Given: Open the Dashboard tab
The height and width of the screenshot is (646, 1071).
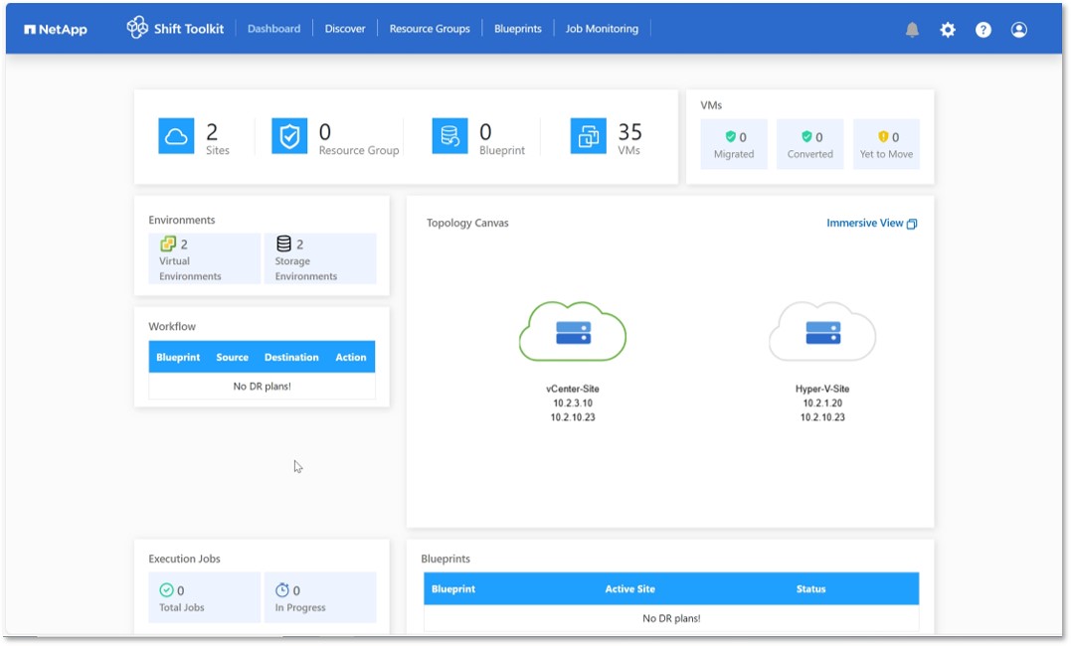Looking at the screenshot, I should click(273, 29).
